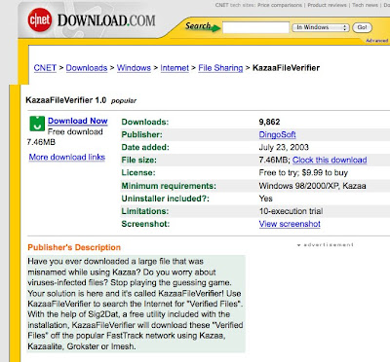Click the Download Now link
The width and height of the screenshot is (390, 362).
pos(78,121)
